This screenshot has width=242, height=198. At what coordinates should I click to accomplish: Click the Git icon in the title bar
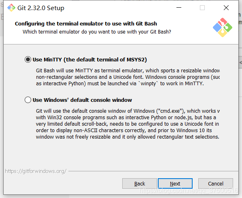(x=11, y=8)
